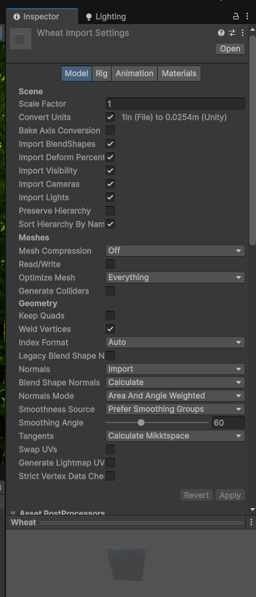
Task: Click the scrollbar down arrow
Action: point(253,509)
